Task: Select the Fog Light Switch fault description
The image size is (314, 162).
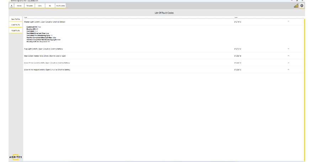Action: [43, 49]
